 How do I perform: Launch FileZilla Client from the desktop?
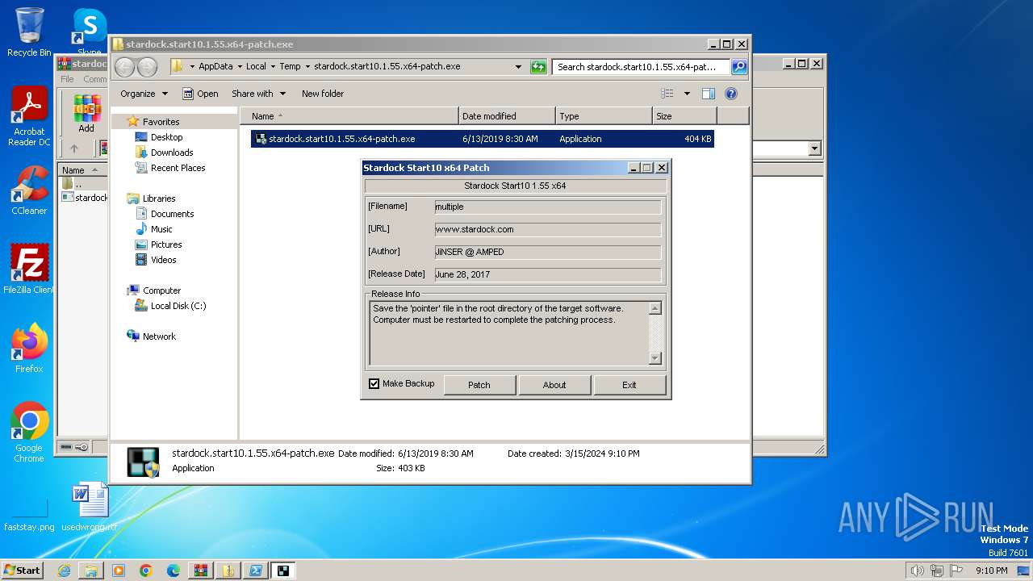pyautogui.click(x=29, y=269)
